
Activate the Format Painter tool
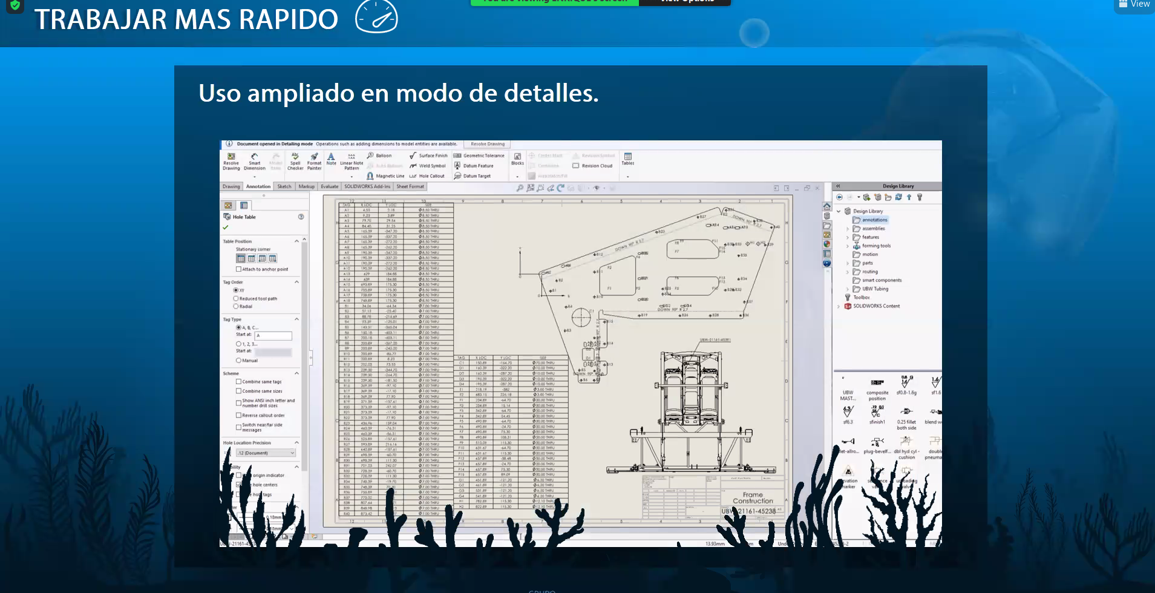point(314,161)
